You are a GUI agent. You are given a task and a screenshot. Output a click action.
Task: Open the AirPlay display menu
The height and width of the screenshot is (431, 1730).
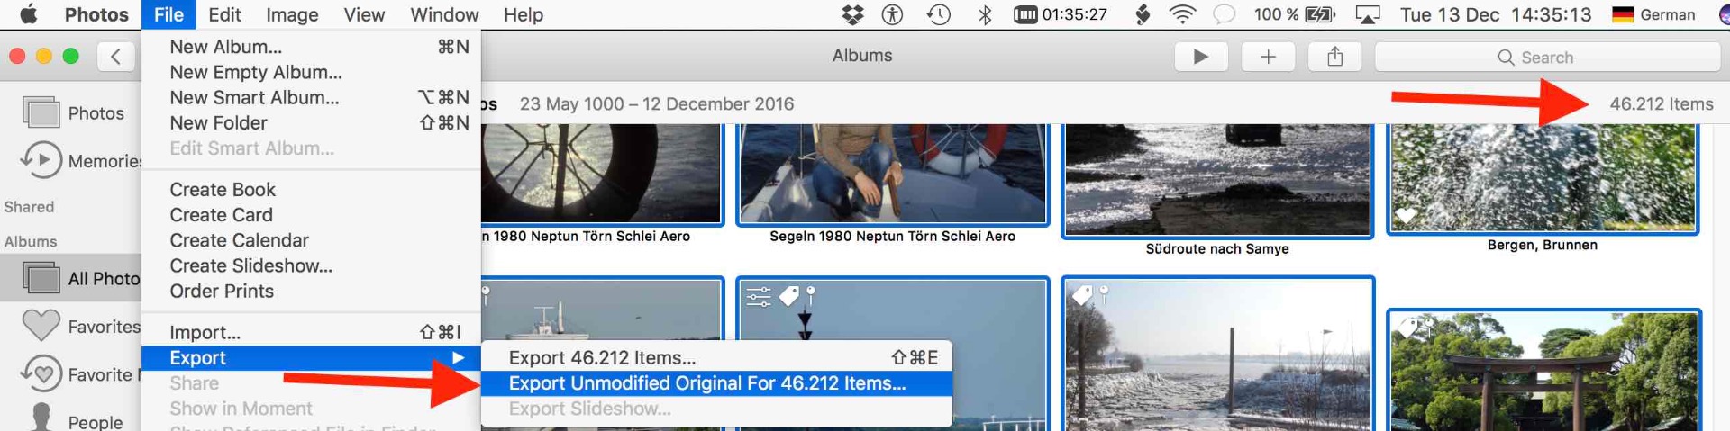click(x=1368, y=14)
